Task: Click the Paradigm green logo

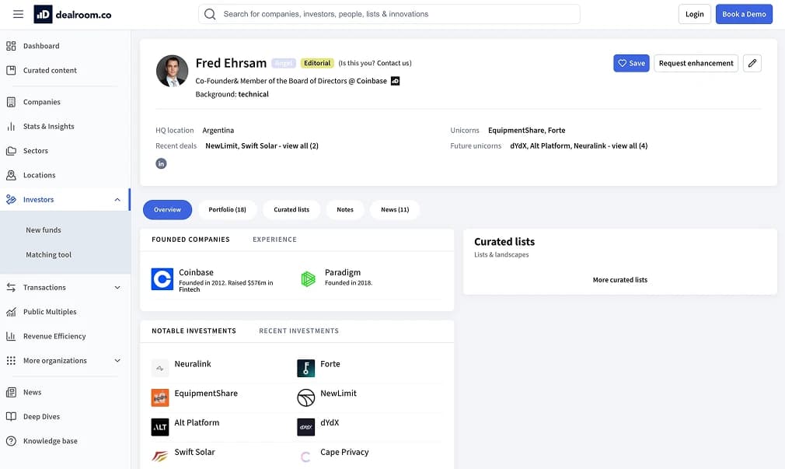Action: (x=309, y=279)
